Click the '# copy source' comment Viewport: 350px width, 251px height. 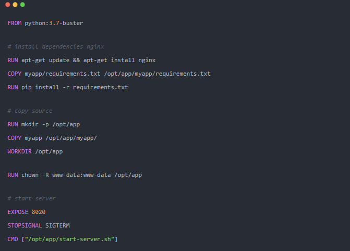point(30,111)
